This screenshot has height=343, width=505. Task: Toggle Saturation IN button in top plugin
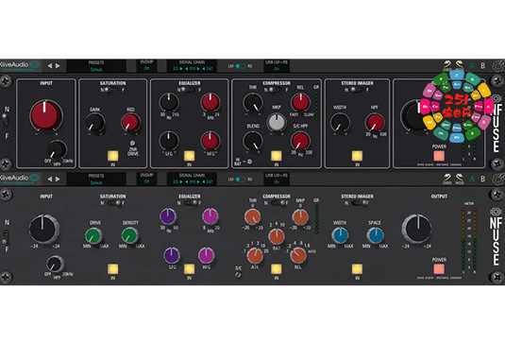pyautogui.click(x=112, y=156)
